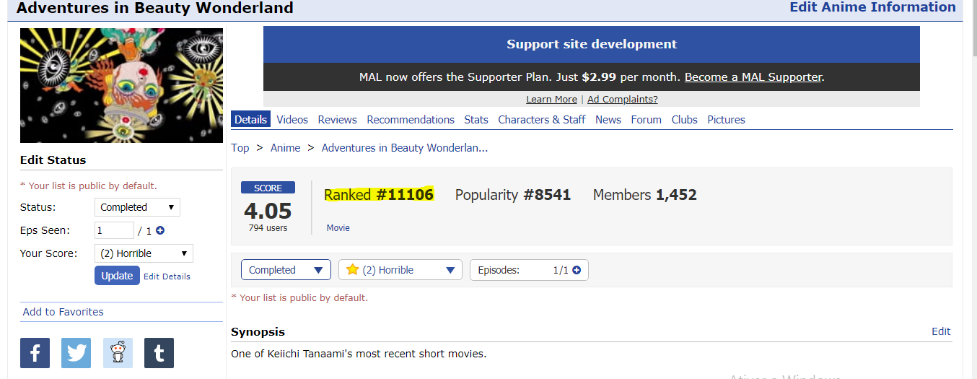Click the Learn More link
Viewport: 977px width, 379px height.
(551, 100)
